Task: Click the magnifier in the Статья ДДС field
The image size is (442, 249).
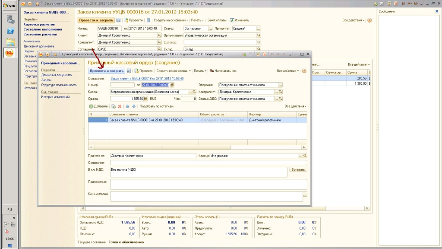Action: pos(280,99)
